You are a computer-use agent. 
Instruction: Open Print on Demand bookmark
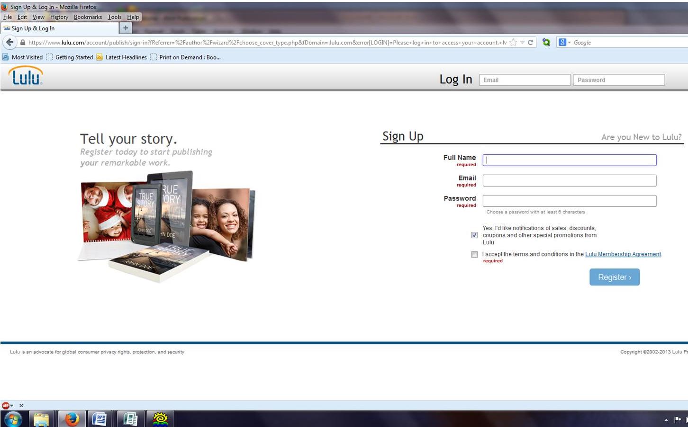pyautogui.click(x=185, y=57)
